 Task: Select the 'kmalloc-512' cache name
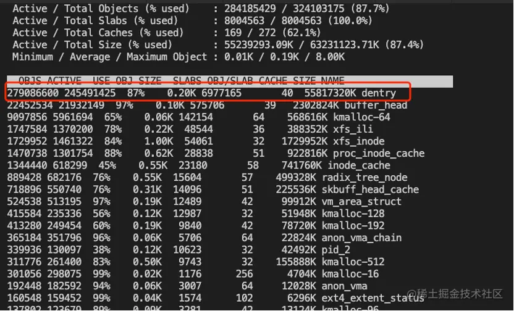coord(353,262)
